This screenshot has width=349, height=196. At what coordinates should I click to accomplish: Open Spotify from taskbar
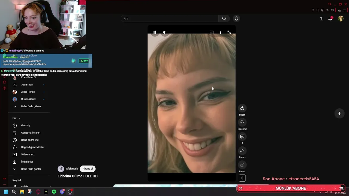(x=54, y=192)
